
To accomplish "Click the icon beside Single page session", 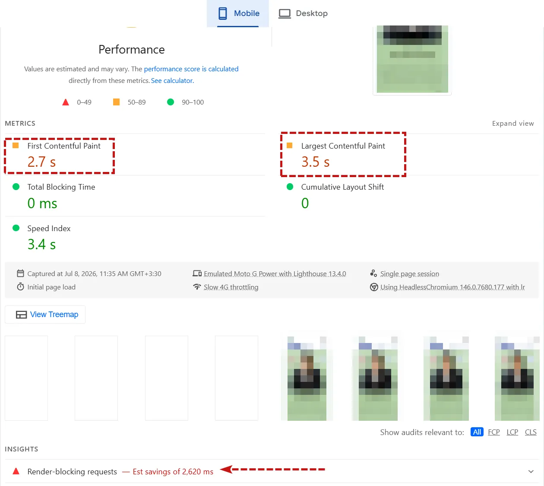I will point(374,273).
